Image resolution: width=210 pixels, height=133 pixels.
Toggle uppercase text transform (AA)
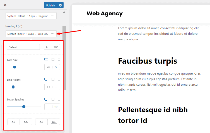[x=26, y=122]
